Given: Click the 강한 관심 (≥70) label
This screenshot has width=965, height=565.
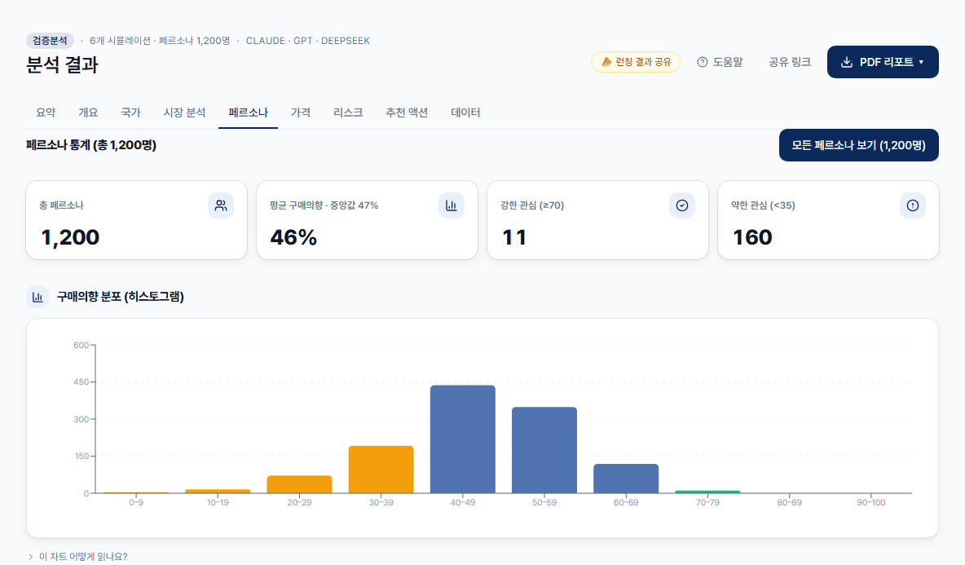Looking at the screenshot, I should tap(532, 205).
